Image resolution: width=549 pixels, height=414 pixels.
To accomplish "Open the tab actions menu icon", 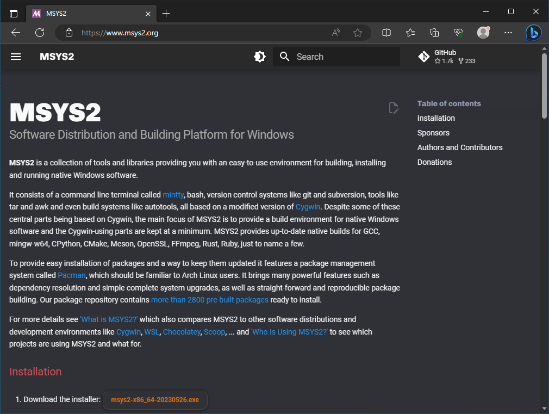I will (13, 14).
